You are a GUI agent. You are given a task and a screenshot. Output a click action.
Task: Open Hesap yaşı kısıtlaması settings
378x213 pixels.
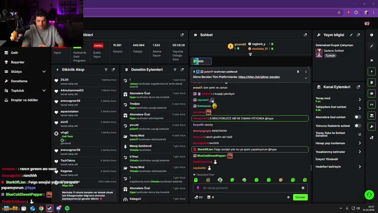click(x=338, y=143)
